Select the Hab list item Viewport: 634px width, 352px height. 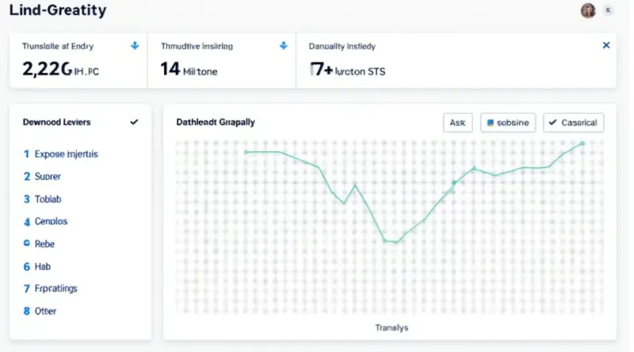(x=43, y=267)
